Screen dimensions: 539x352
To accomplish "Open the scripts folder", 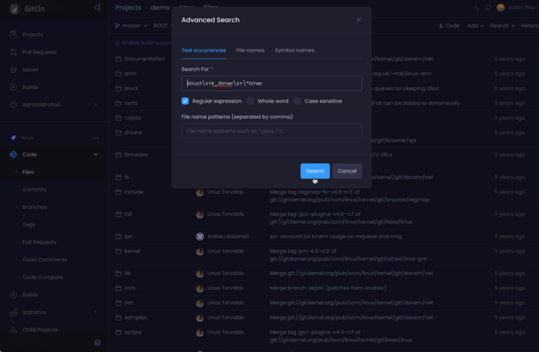I will [133, 332].
